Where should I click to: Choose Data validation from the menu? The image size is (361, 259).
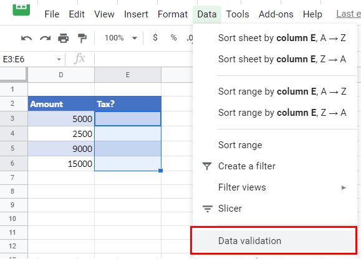point(274,240)
